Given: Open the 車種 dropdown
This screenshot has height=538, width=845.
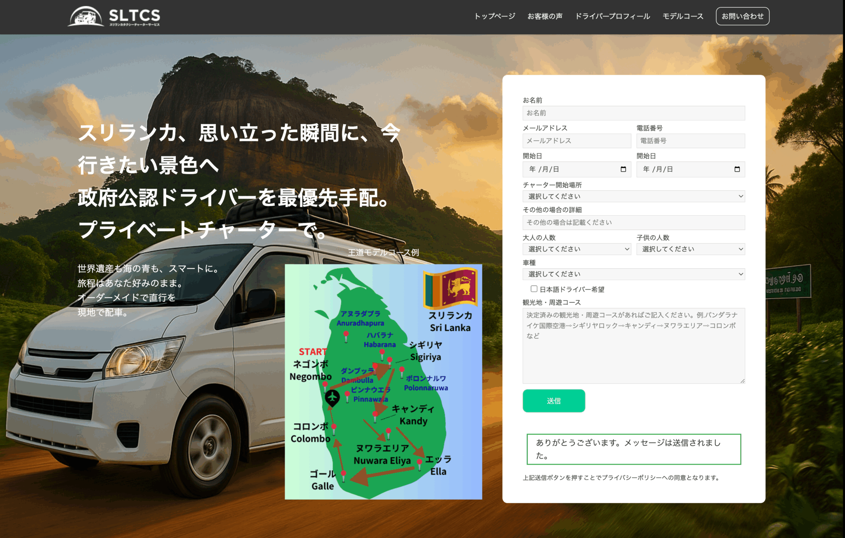Looking at the screenshot, I should click(634, 274).
